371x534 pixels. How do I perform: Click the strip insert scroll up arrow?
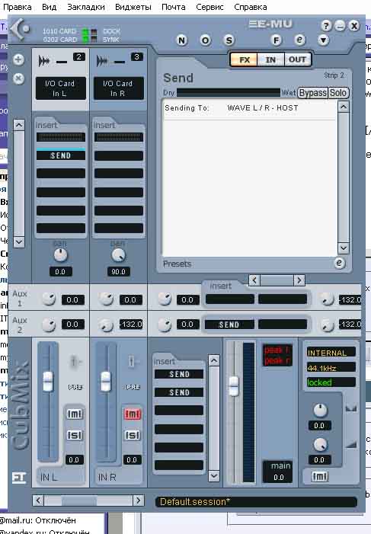19,125
